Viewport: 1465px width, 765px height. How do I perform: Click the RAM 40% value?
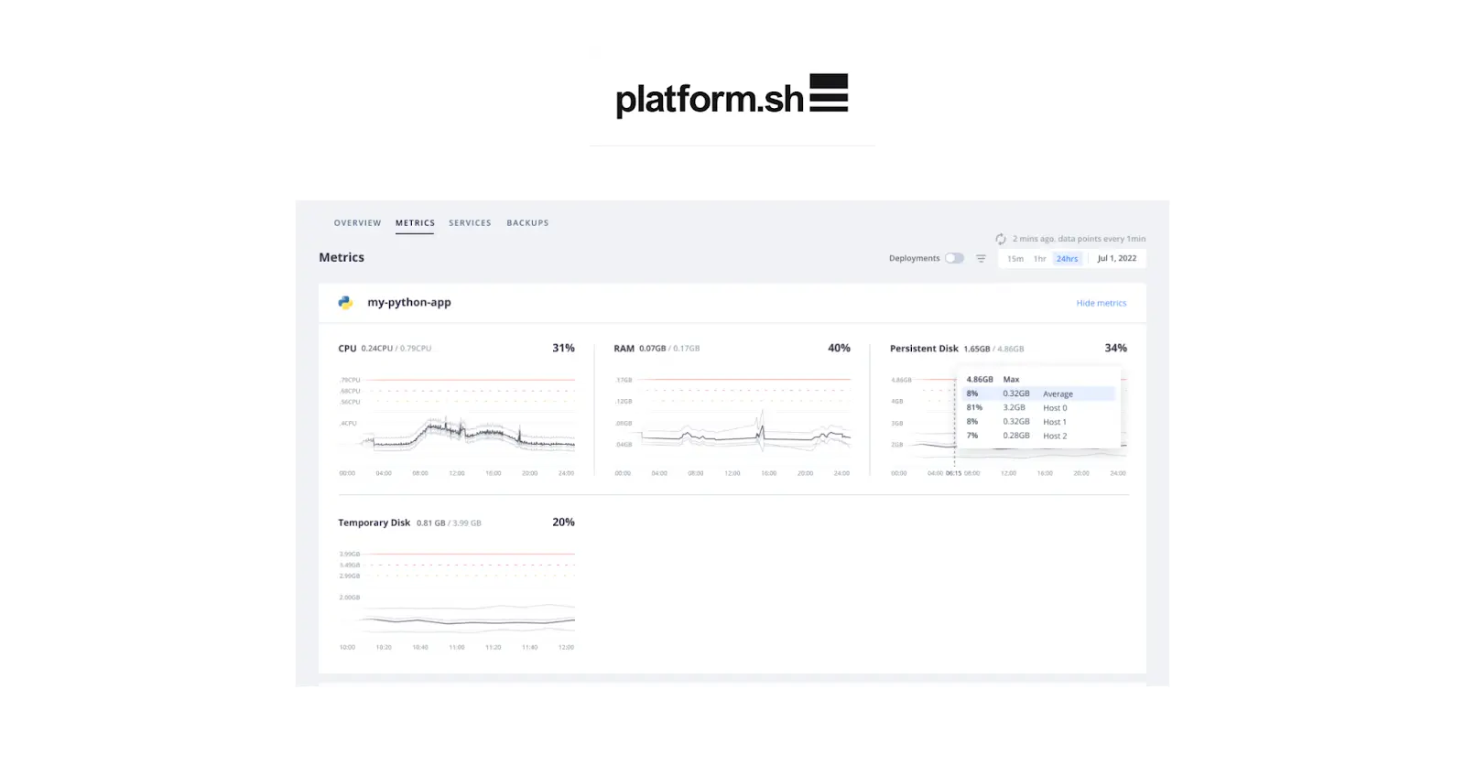coord(839,349)
